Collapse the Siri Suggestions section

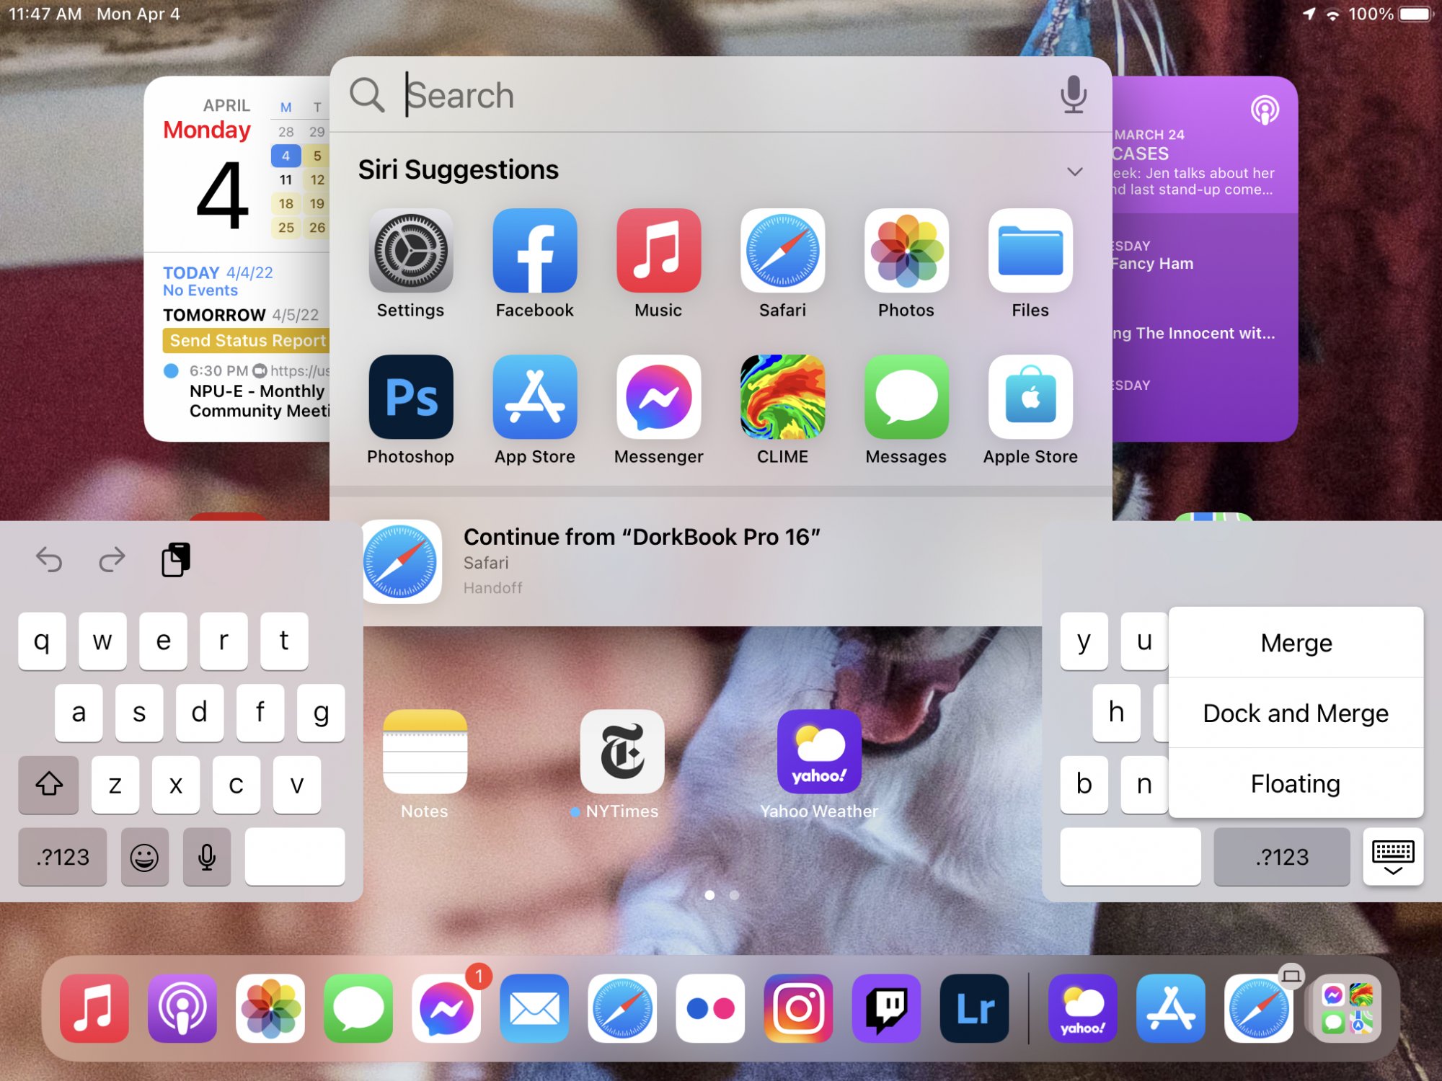click(1074, 172)
